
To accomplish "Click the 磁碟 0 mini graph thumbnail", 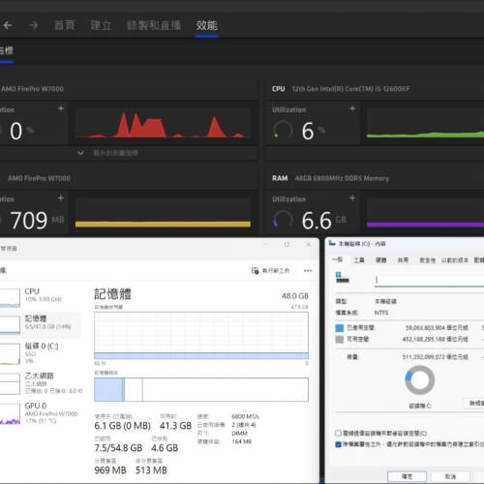I will (10, 354).
